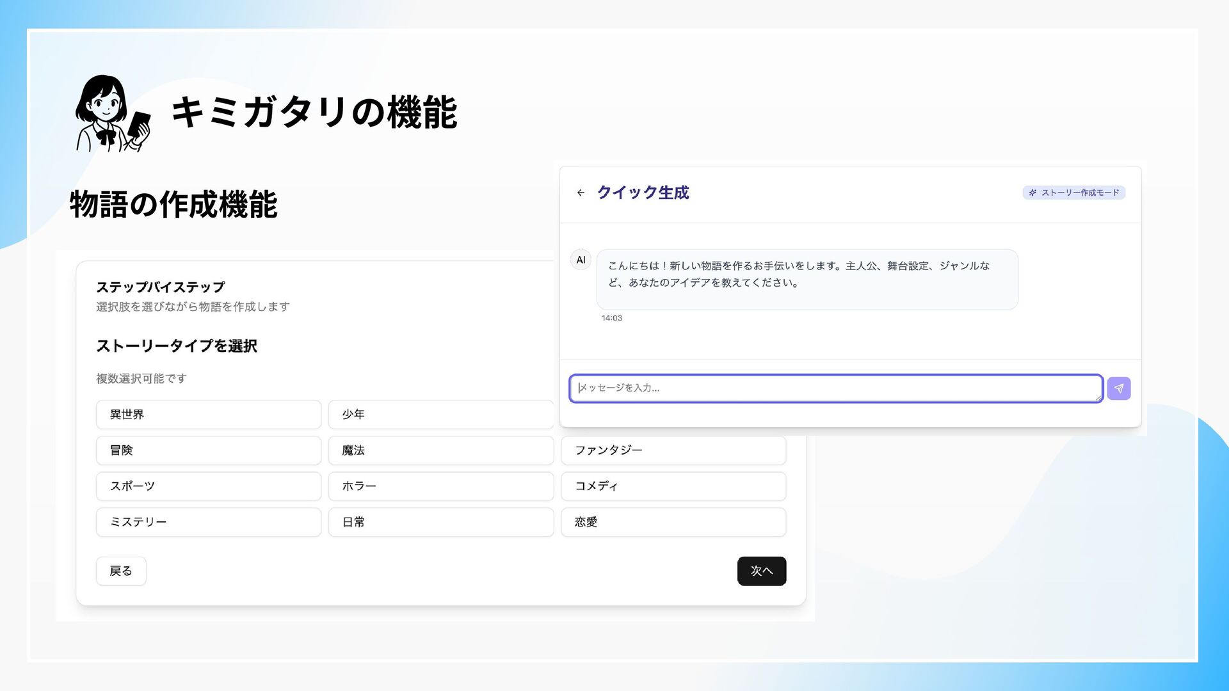Toggle the 冒険 story type option
The image size is (1229, 691).
click(208, 450)
